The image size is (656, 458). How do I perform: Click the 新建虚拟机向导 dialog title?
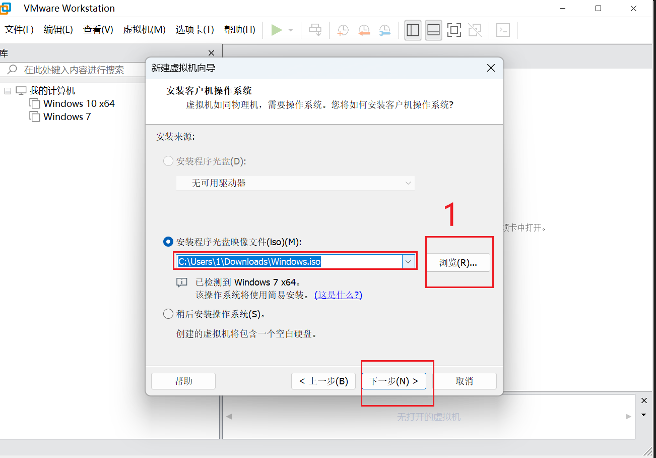(x=184, y=68)
